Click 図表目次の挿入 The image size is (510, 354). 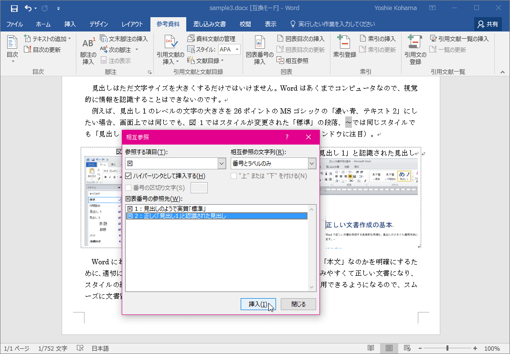301,39
